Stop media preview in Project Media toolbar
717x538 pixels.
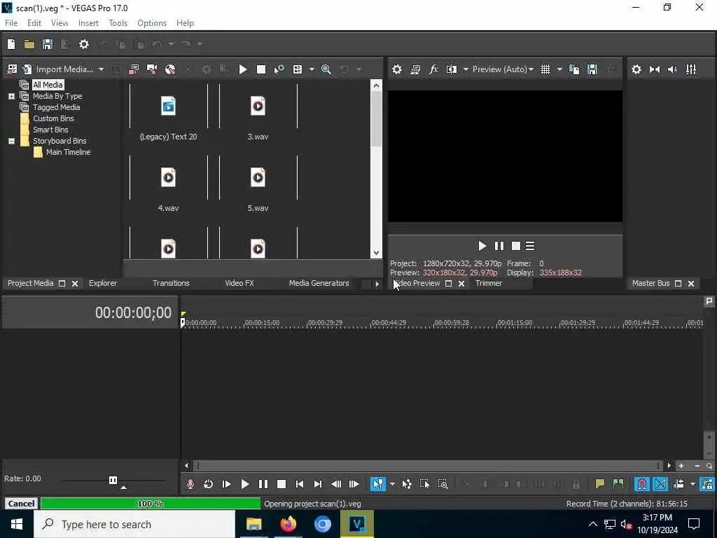261,69
